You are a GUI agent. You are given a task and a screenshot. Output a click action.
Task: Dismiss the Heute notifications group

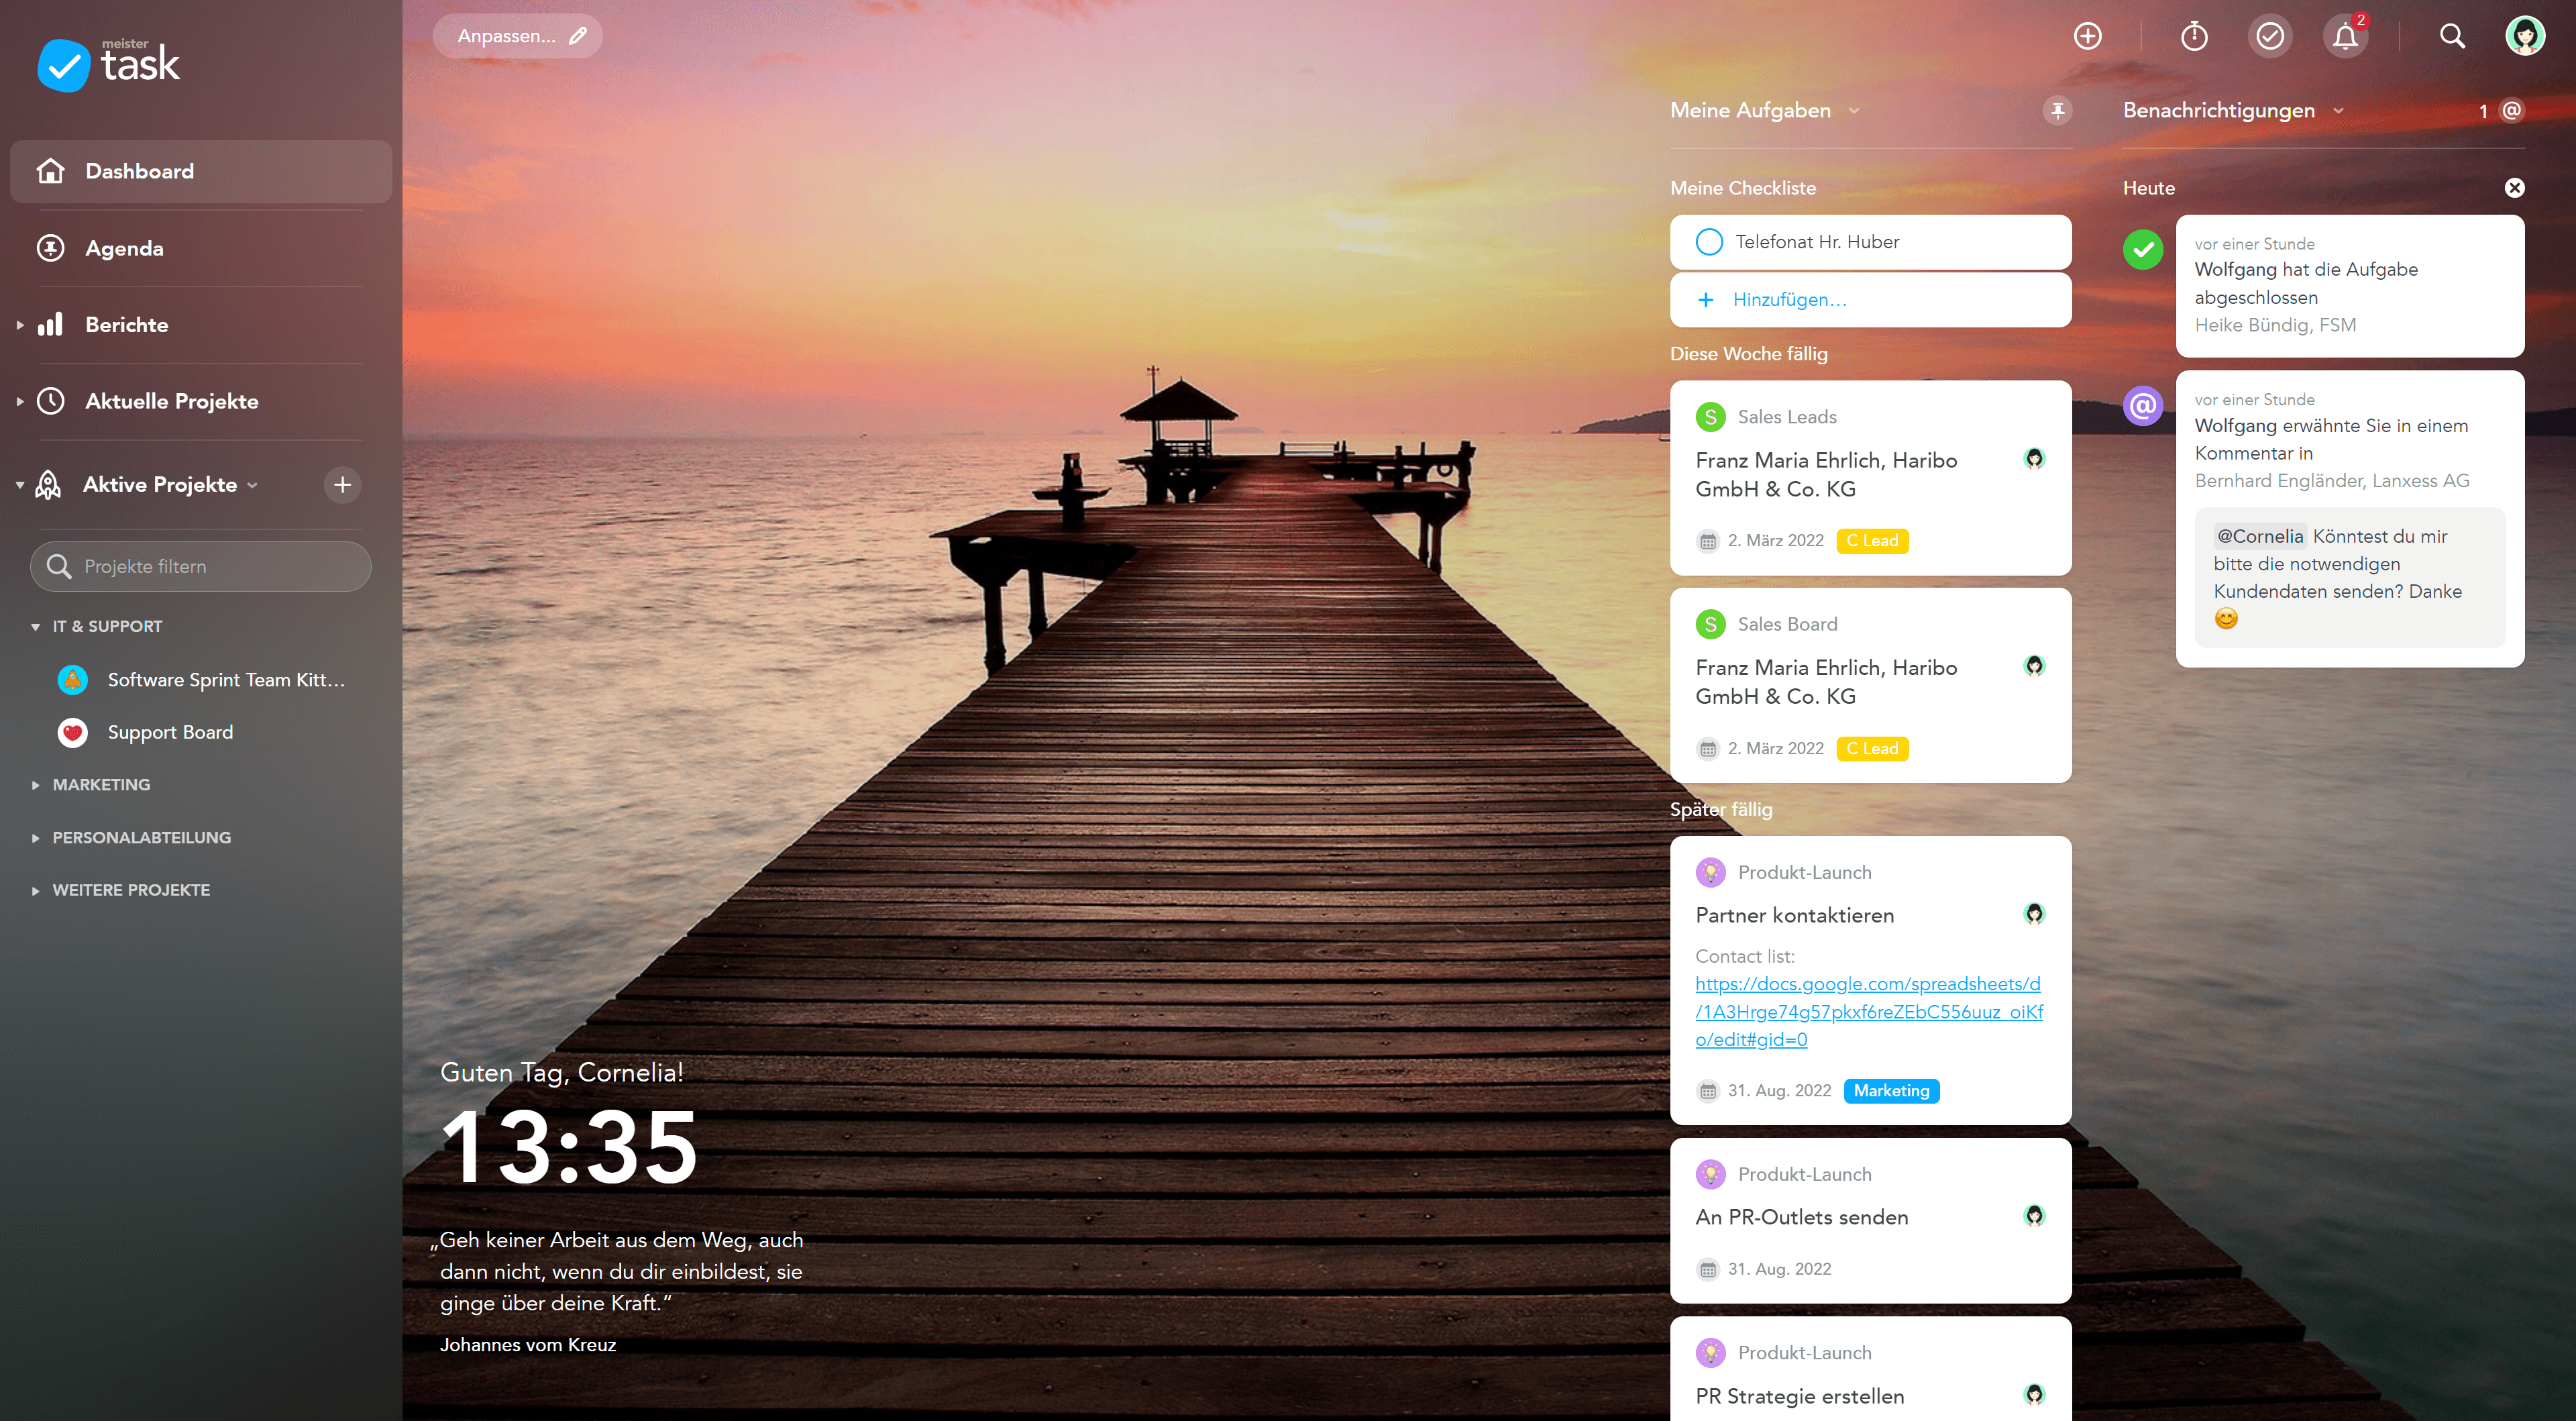(2514, 188)
